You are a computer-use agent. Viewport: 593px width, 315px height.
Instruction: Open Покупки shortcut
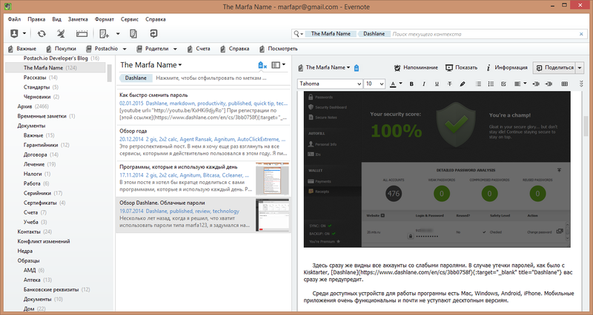pyautogui.click(x=61, y=49)
